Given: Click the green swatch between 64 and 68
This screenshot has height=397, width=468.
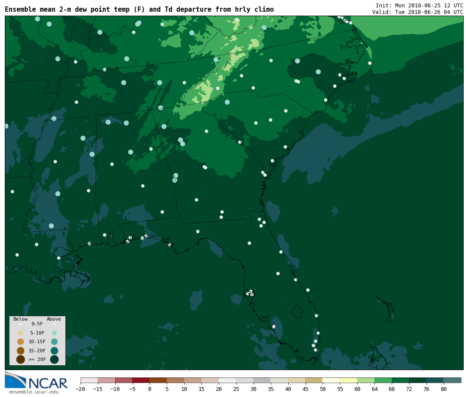Looking at the screenshot, I should [x=383, y=381].
